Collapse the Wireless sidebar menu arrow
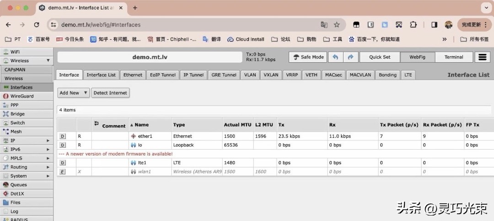The width and height of the screenshot is (494, 221). click(x=48, y=60)
